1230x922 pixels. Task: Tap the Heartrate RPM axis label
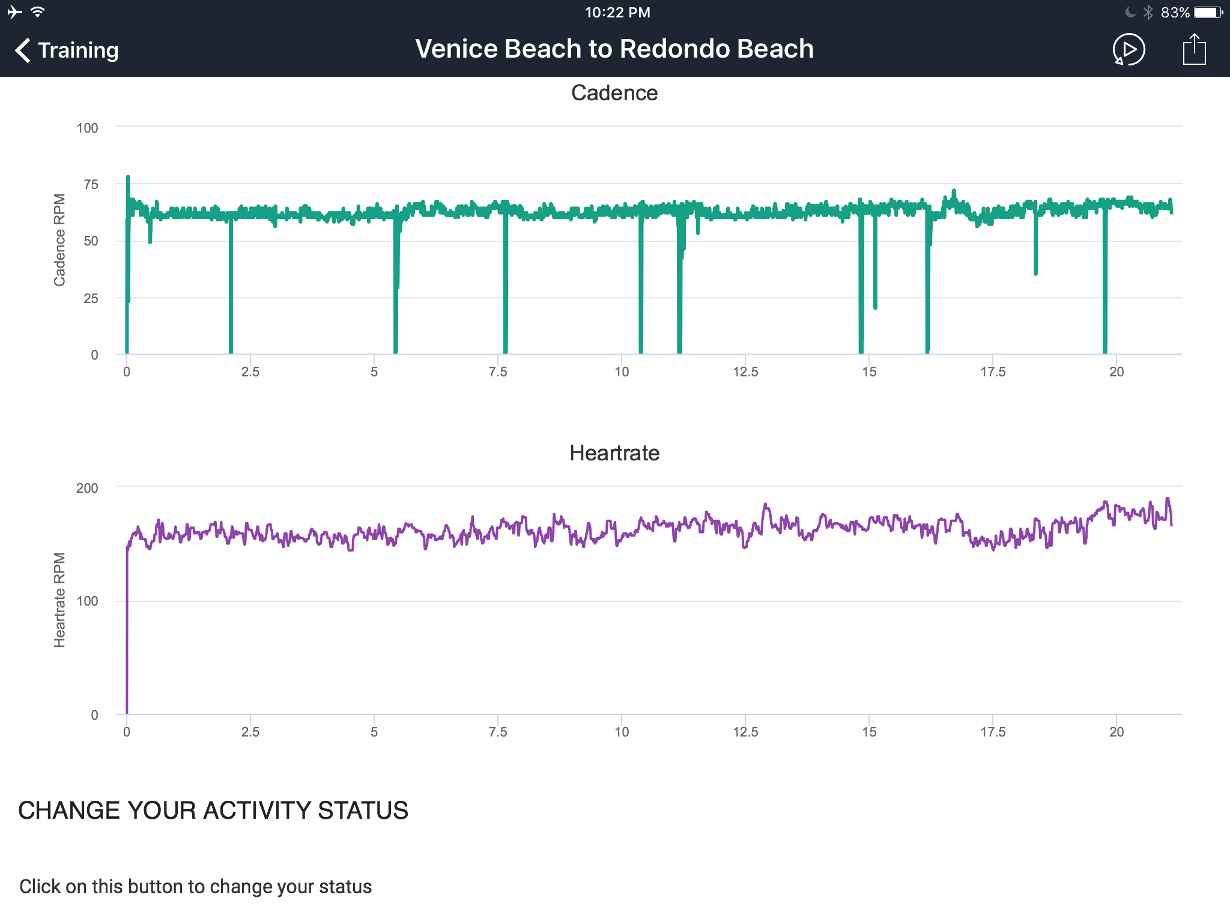[x=59, y=600]
